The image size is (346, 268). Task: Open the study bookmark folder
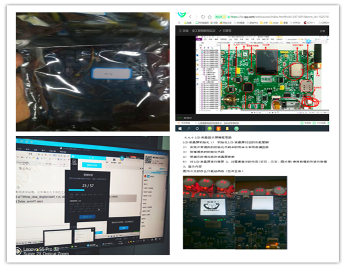[x=274, y=23]
